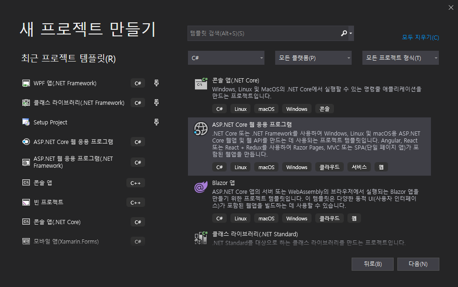The image size is (458, 287).
Task: Click the search magnifier icon
Action: tap(344, 33)
